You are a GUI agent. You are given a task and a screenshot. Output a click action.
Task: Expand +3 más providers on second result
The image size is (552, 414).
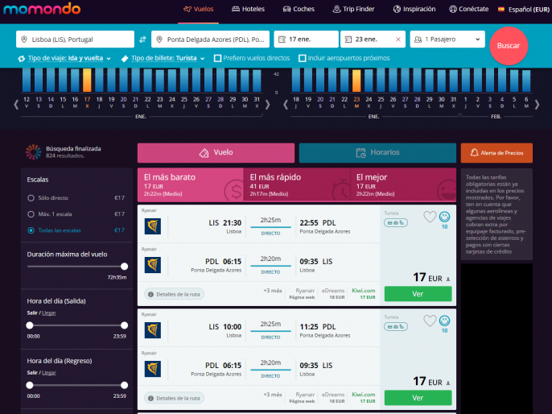coord(273,395)
